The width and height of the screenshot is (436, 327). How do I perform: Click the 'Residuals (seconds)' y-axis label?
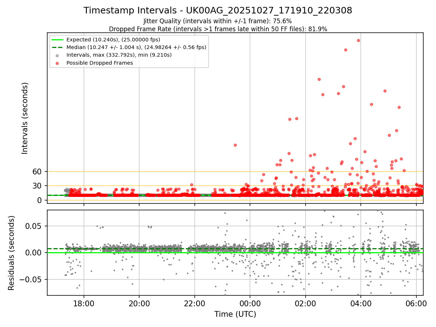[12, 253]
